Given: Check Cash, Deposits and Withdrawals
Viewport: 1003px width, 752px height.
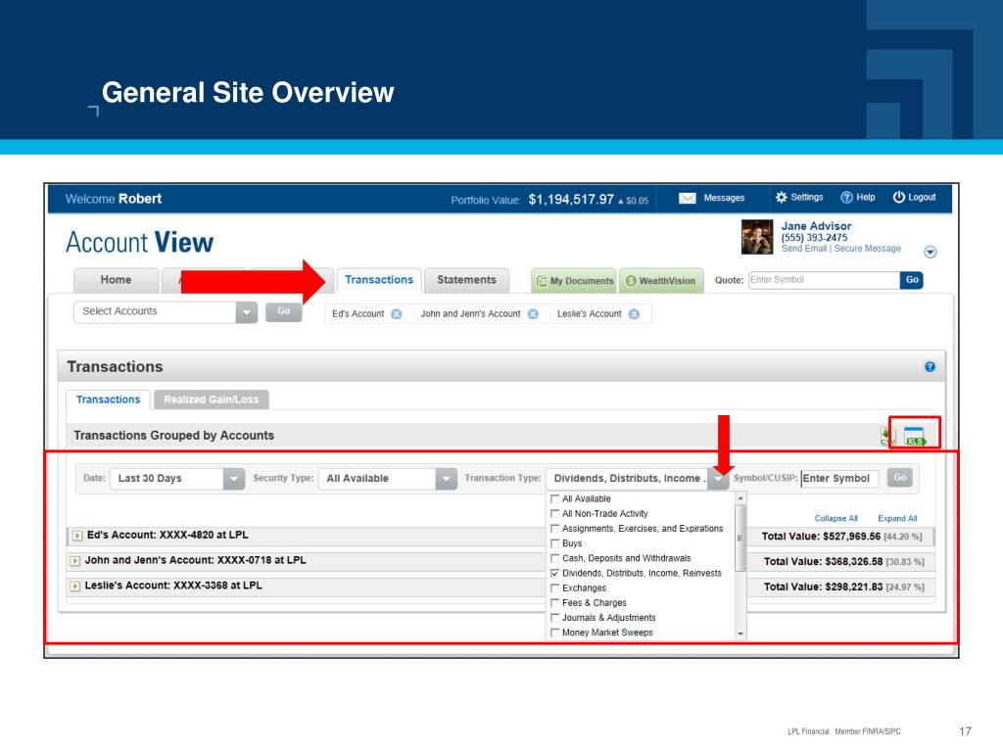Looking at the screenshot, I should (555, 558).
